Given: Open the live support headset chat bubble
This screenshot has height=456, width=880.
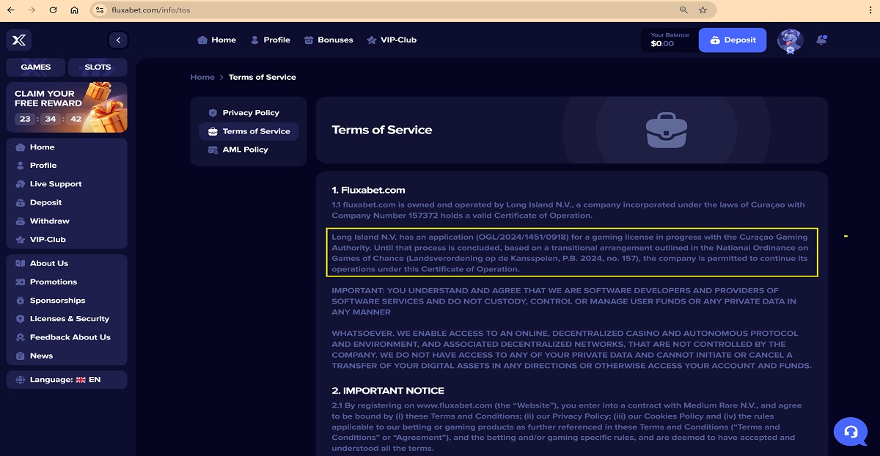Looking at the screenshot, I should [851, 431].
